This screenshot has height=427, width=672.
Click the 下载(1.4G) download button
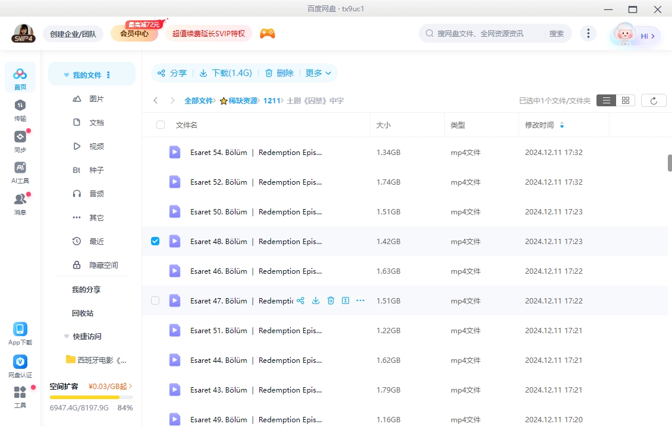(x=226, y=73)
